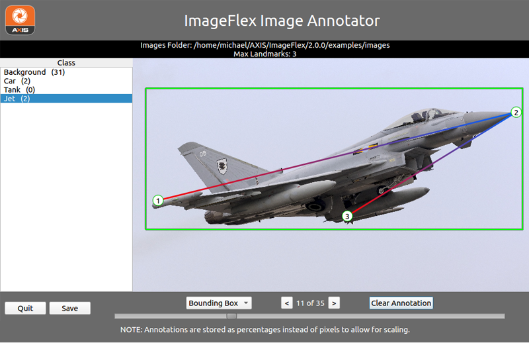Click the AXIS logo icon
This screenshot has width=529, height=357.
(x=20, y=21)
